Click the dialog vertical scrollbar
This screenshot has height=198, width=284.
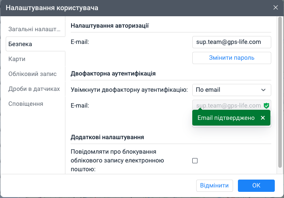tap(280, 92)
